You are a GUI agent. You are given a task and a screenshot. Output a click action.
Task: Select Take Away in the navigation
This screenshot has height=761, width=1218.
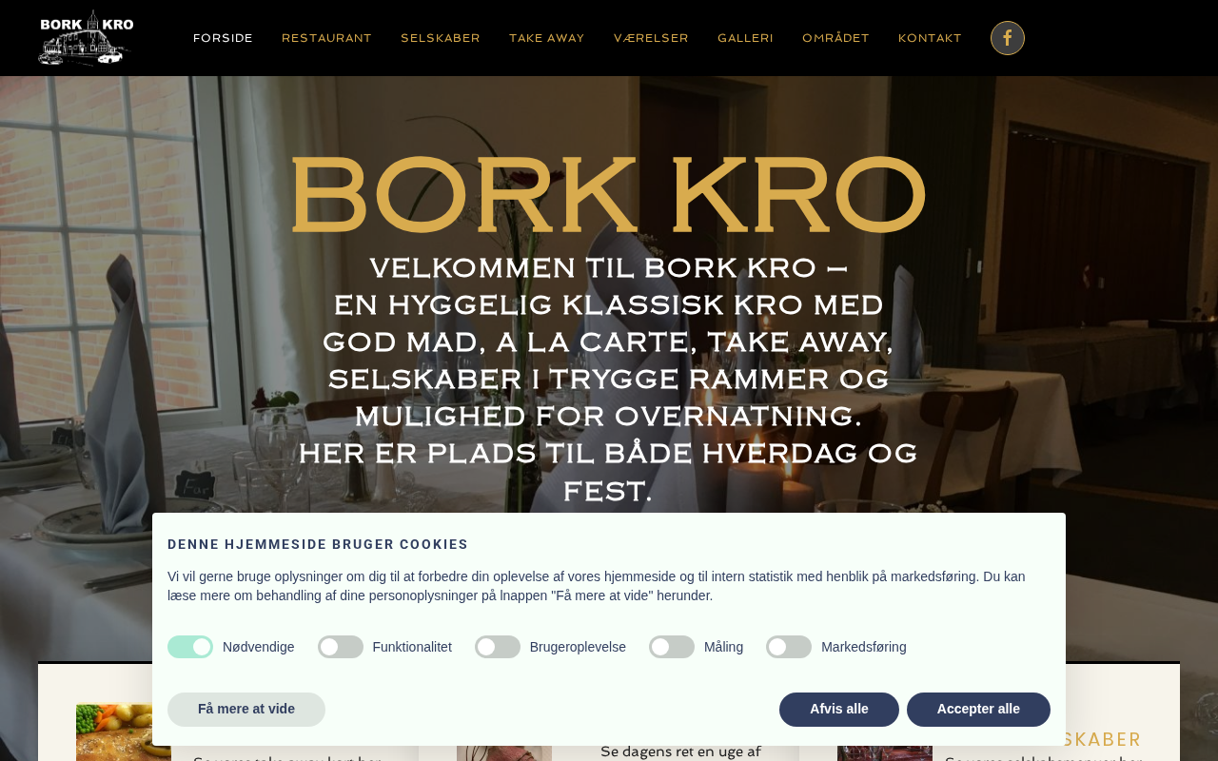(x=547, y=38)
